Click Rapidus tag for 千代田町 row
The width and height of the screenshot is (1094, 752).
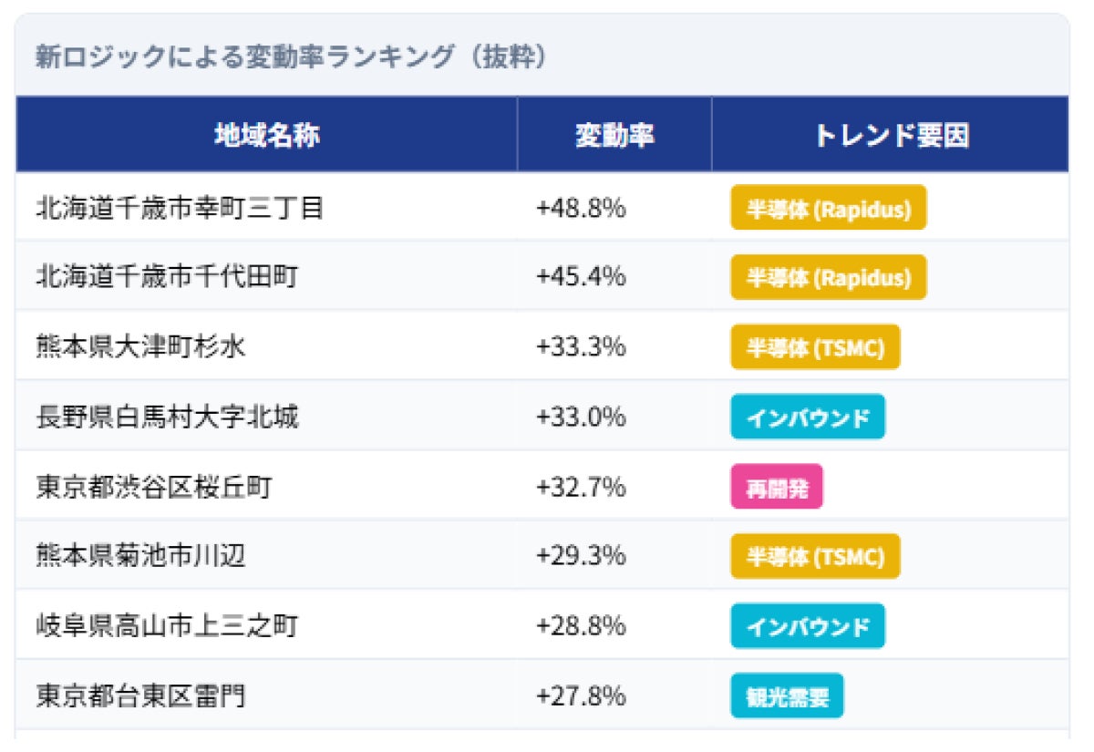pos(828,277)
